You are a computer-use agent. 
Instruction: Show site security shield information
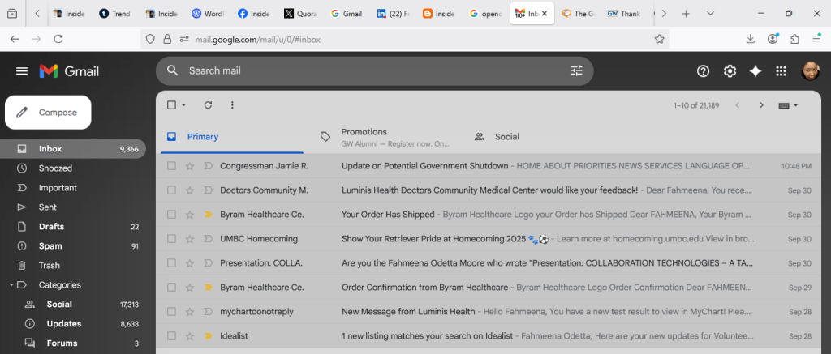point(150,39)
